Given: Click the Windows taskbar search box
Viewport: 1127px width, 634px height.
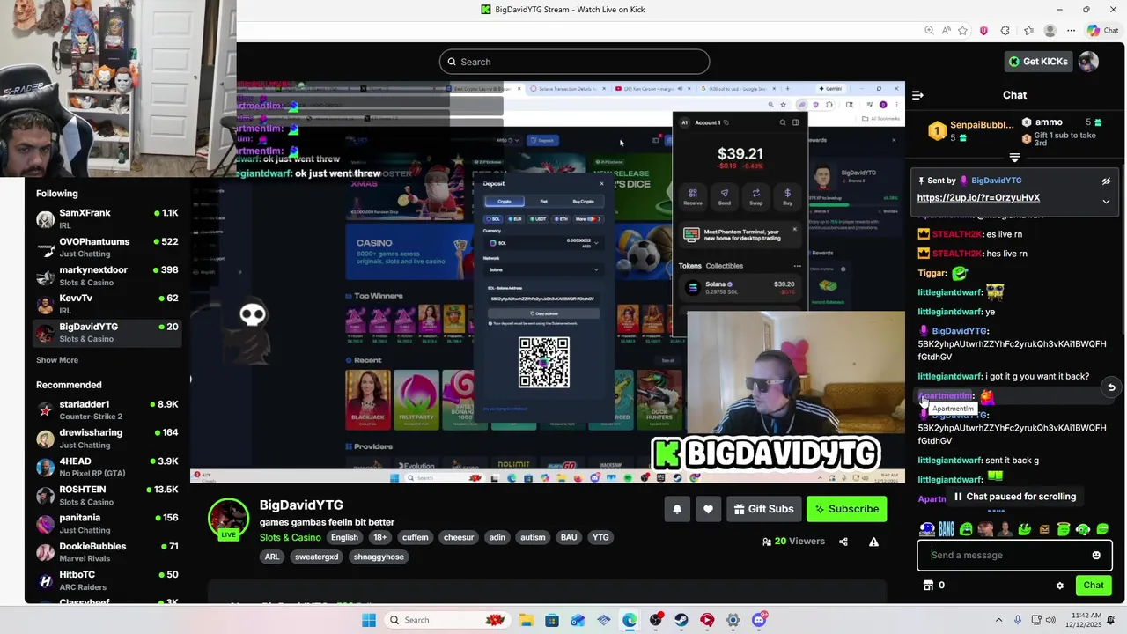Looking at the screenshot, I should [x=448, y=620].
